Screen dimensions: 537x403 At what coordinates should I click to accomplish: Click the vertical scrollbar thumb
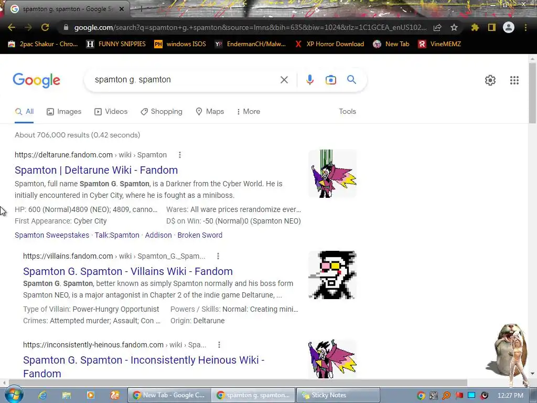click(x=532, y=92)
